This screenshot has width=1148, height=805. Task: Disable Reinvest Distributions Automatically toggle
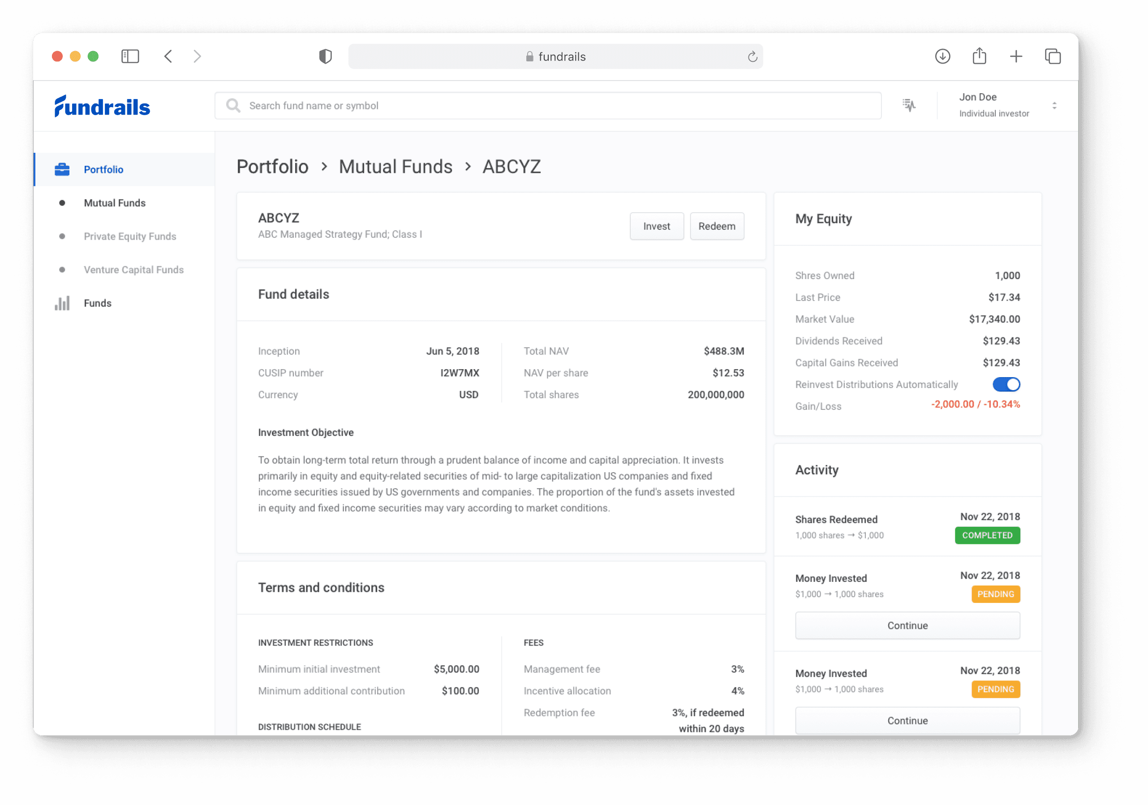tap(1006, 384)
